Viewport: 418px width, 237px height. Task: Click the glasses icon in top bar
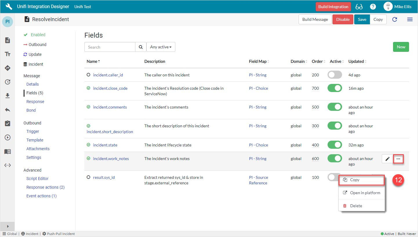(359, 7)
